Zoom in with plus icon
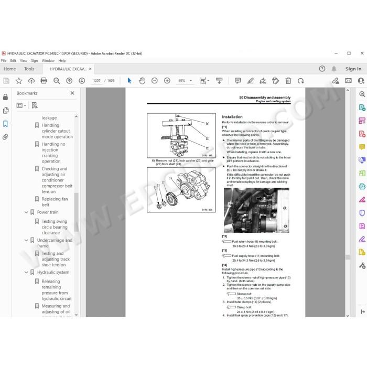367x367 pixels. pos(167,81)
